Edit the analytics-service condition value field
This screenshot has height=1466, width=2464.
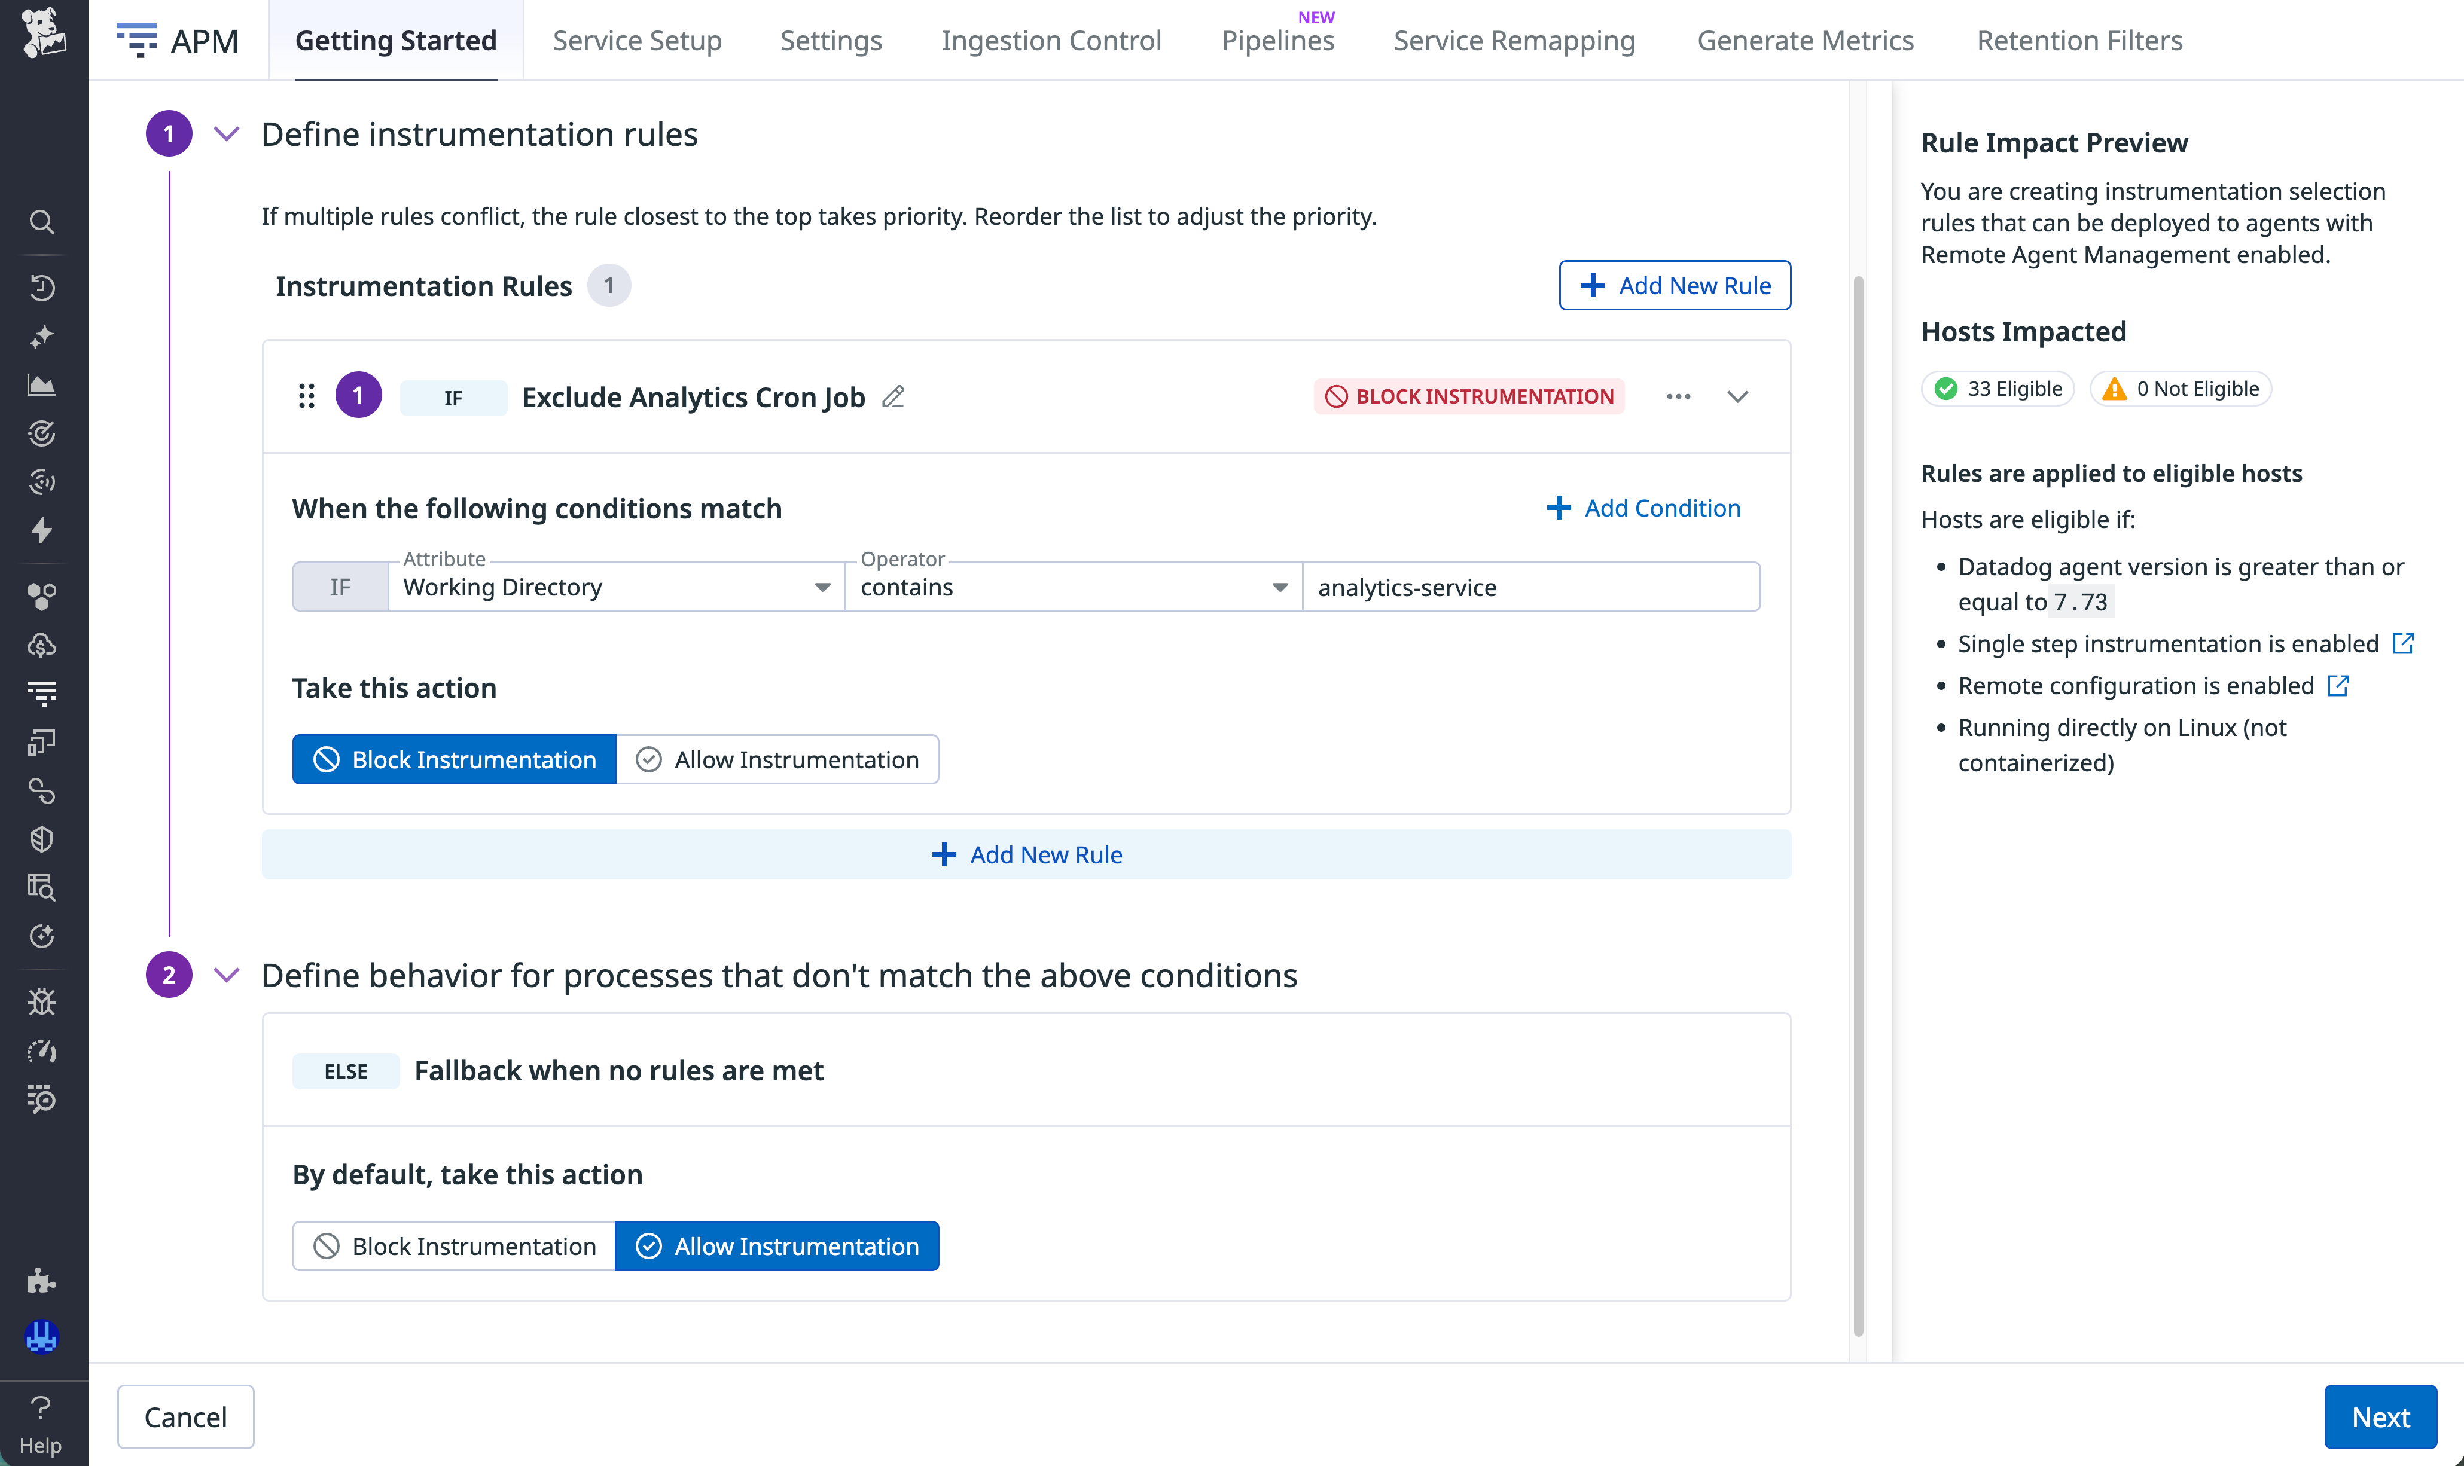[x=1530, y=586]
